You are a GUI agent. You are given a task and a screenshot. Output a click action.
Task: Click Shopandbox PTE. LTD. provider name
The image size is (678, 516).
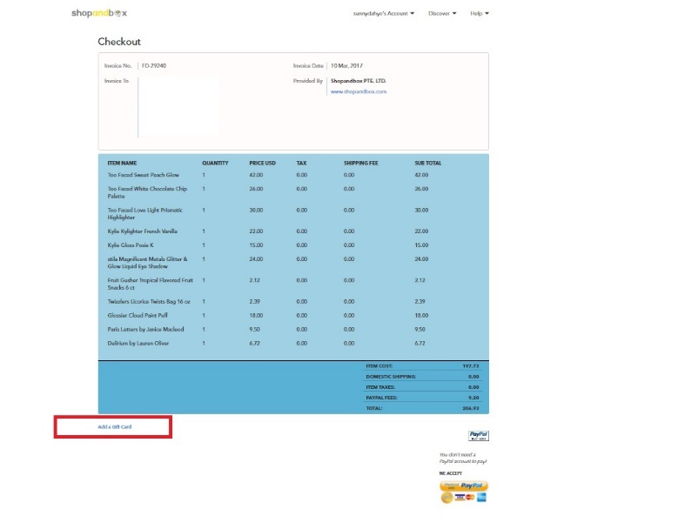(x=359, y=81)
